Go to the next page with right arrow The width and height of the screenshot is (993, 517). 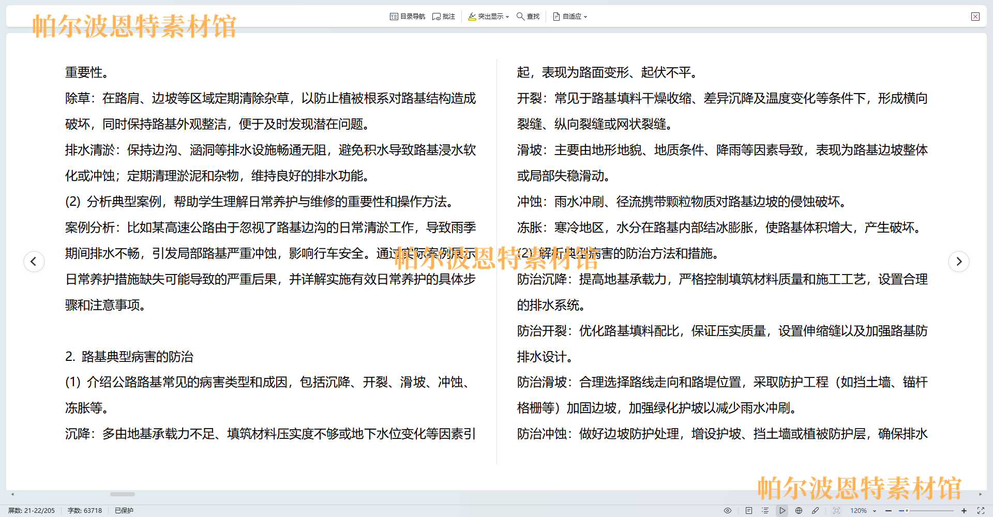point(959,261)
